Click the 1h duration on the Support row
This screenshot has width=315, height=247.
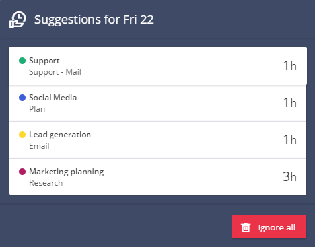(290, 66)
